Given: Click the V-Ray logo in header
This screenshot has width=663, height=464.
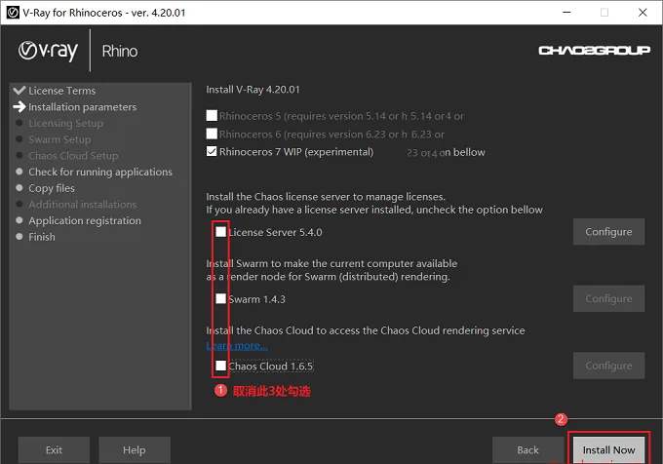Looking at the screenshot, I should coord(48,51).
